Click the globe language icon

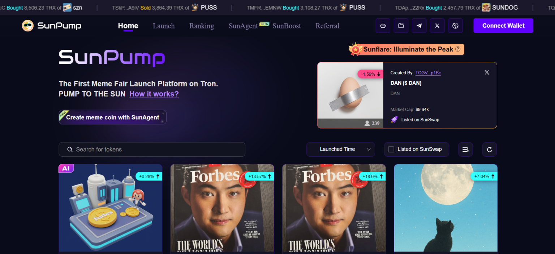[x=455, y=26]
